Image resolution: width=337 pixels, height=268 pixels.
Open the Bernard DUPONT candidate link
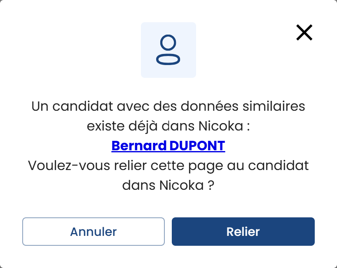point(168,146)
